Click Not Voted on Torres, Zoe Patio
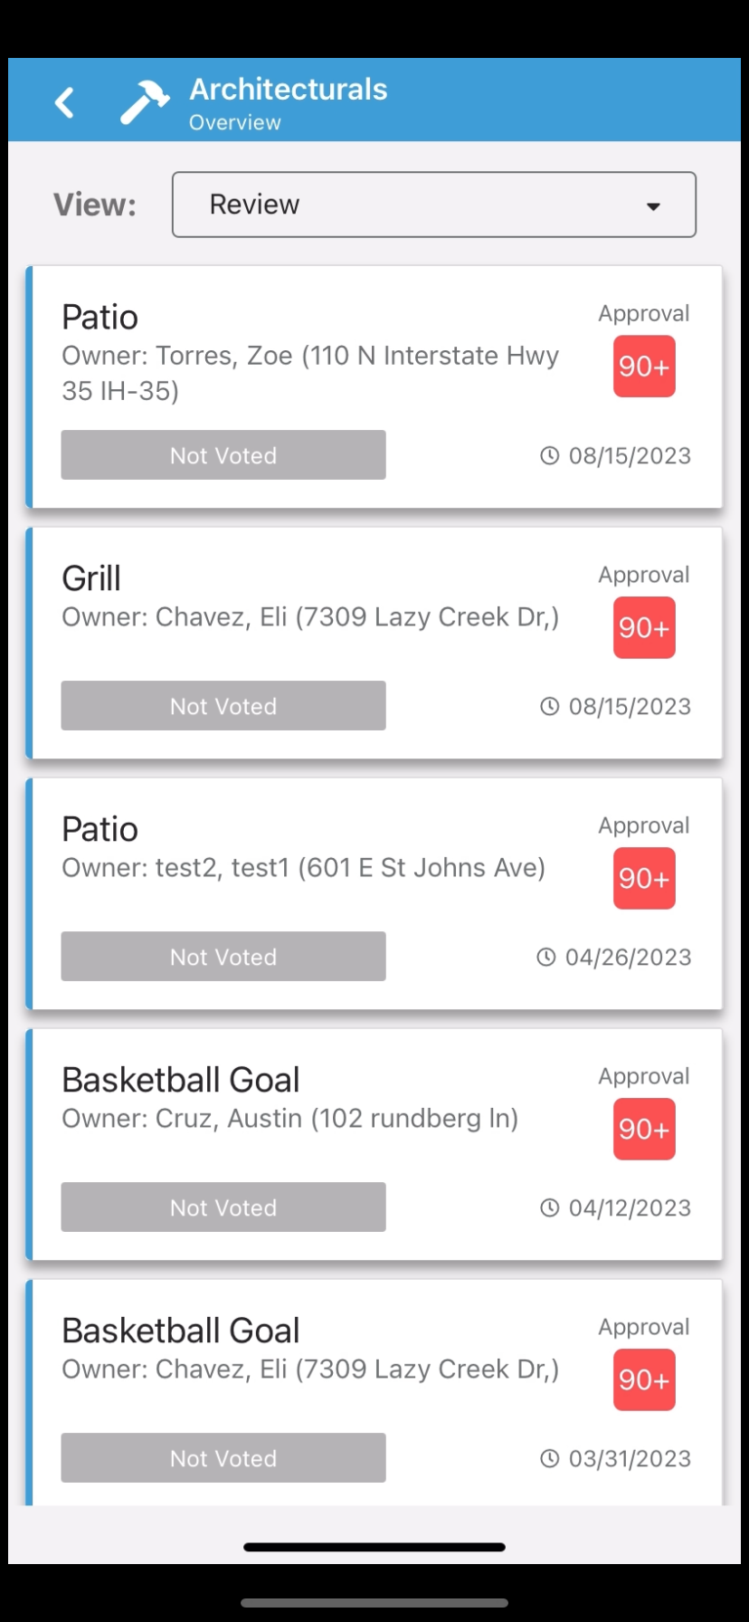Viewport: 749px width, 1622px height. [x=223, y=454]
